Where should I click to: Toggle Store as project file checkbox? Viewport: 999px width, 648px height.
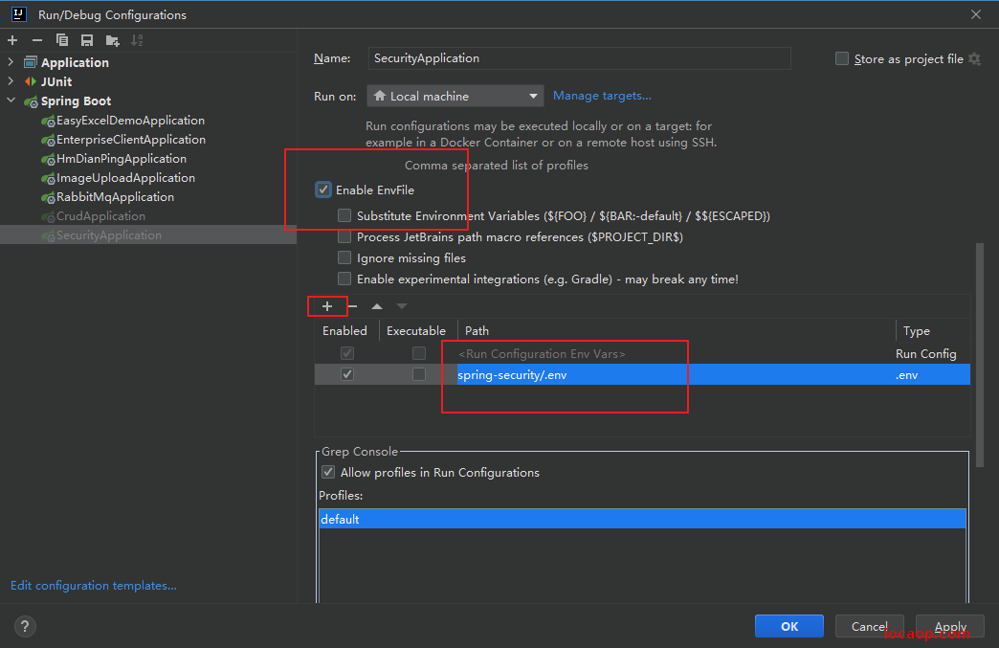[x=842, y=58]
